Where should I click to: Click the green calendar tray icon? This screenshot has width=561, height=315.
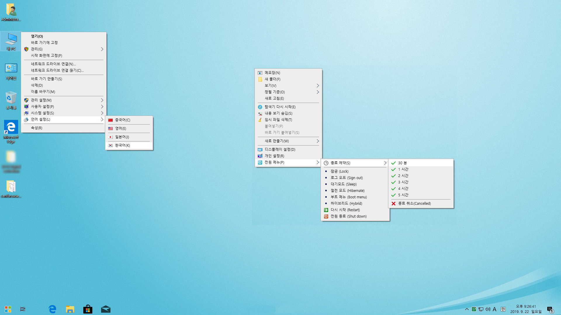(x=474, y=309)
